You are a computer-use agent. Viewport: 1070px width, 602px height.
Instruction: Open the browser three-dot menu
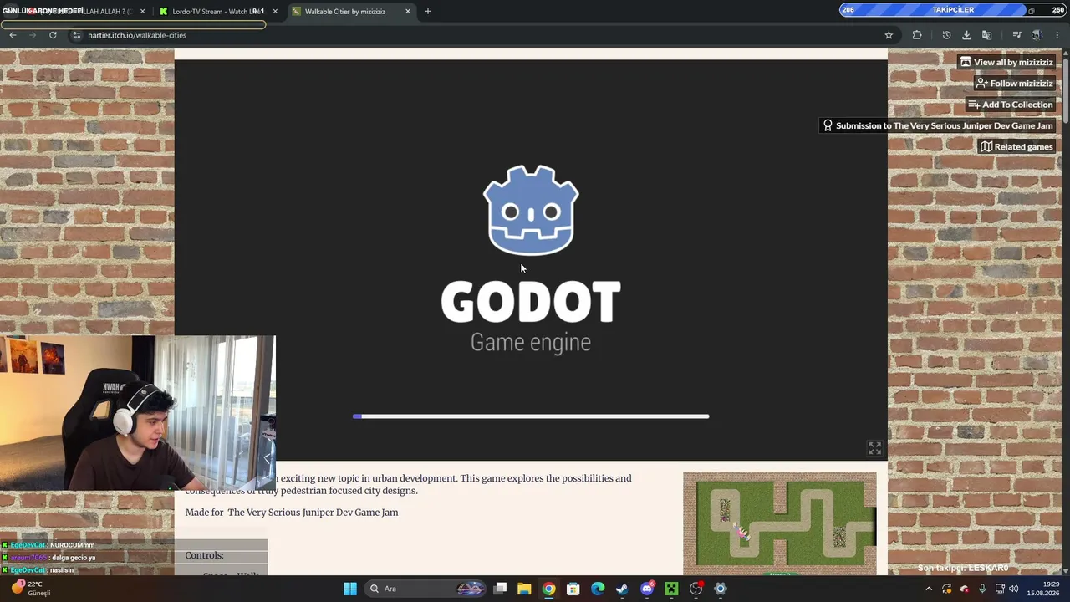[x=1057, y=35]
